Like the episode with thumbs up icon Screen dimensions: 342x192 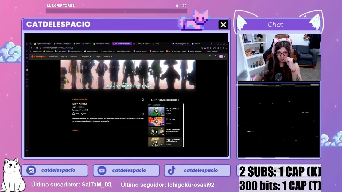pos(74,114)
